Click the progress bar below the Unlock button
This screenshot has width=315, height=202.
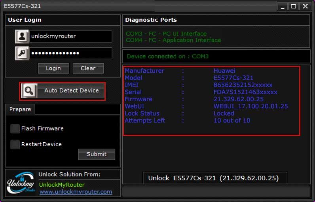point(216,191)
